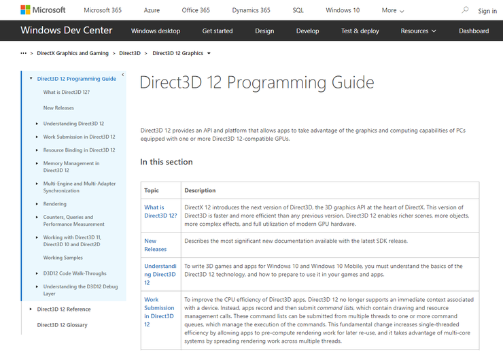The width and height of the screenshot is (503, 357).
Task: Open Direct3D 12 Glossary sidebar item
Action: tap(62, 325)
